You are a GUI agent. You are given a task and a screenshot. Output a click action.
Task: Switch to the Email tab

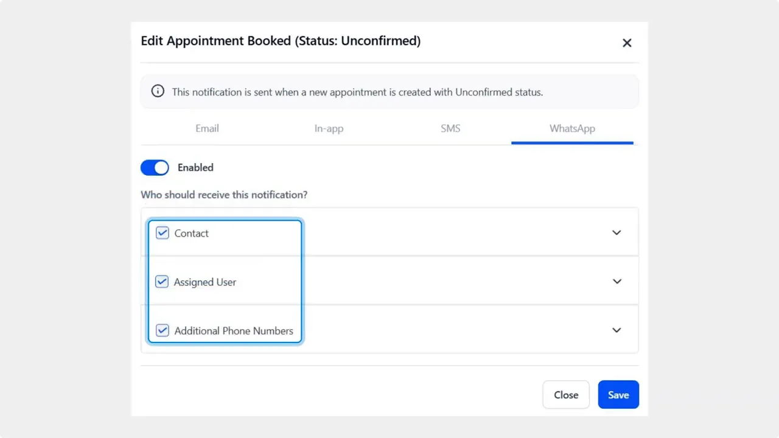[x=207, y=128]
